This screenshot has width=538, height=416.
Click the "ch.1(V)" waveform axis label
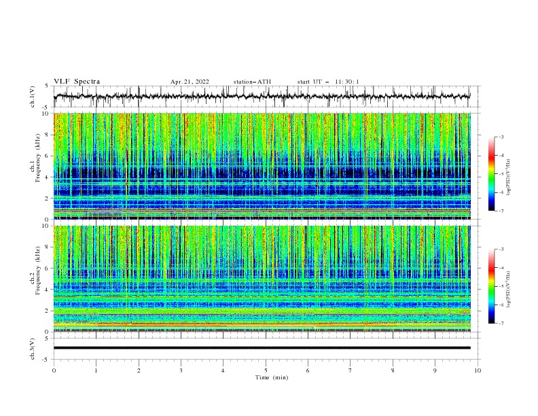click(x=33, y=97)
